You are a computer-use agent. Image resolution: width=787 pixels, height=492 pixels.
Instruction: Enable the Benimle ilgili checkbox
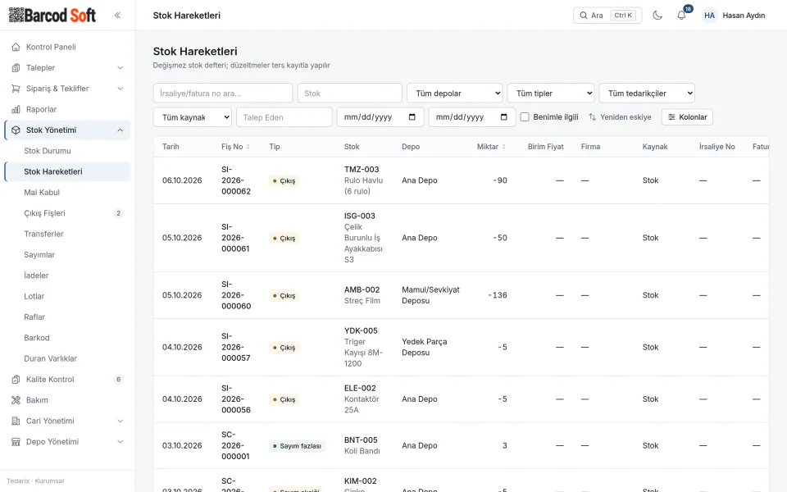pyautogui.click(x=525, y=117)
